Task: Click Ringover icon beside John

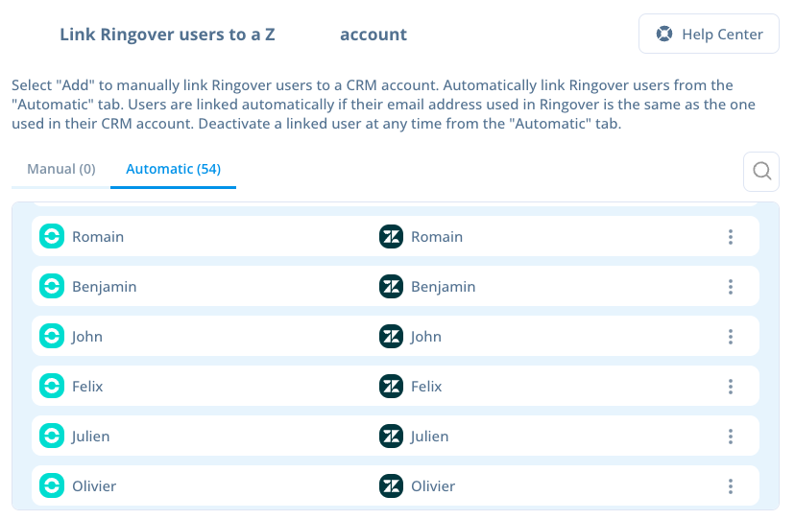Action: (x=52, y=337)
